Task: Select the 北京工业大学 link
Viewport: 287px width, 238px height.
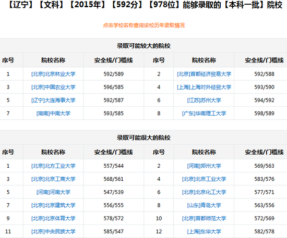Action: pos(204,179)
